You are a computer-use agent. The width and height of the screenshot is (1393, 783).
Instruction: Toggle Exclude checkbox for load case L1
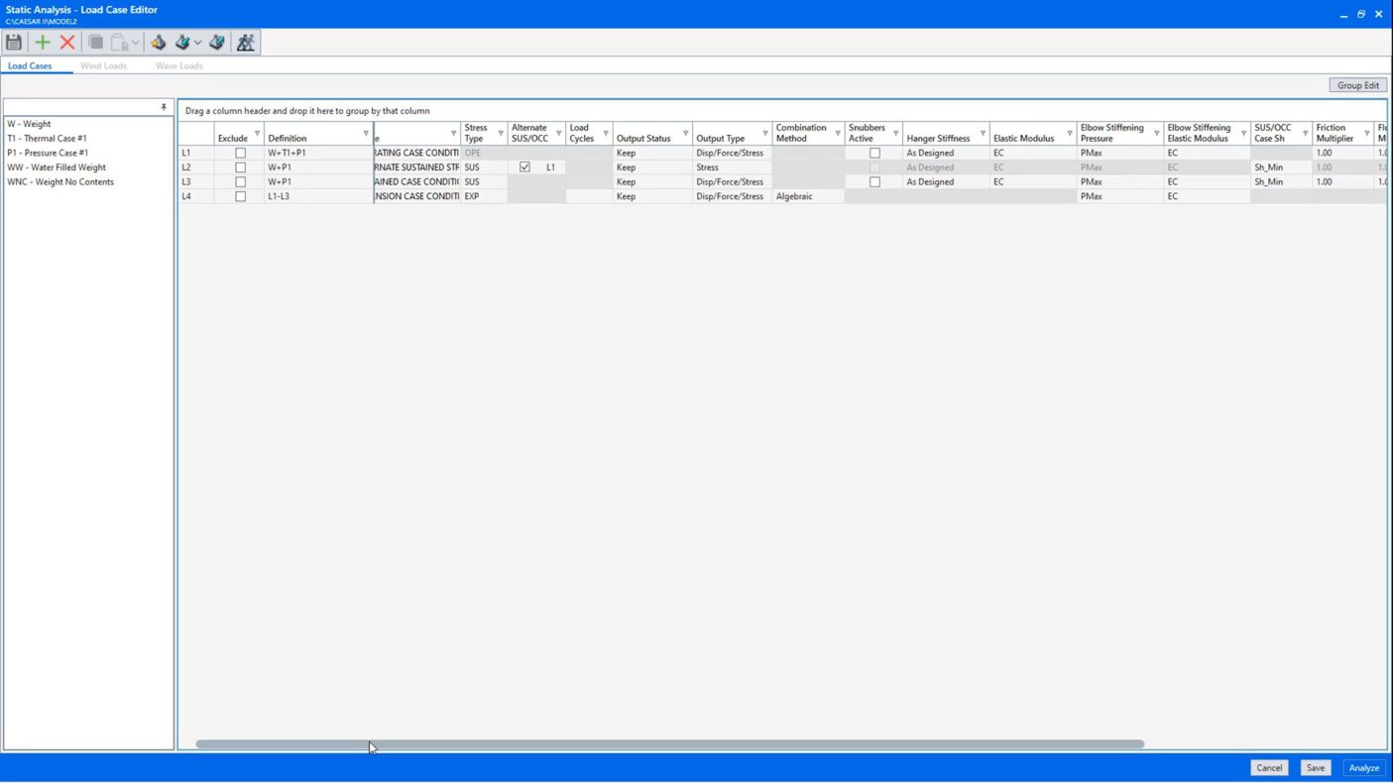240,154
